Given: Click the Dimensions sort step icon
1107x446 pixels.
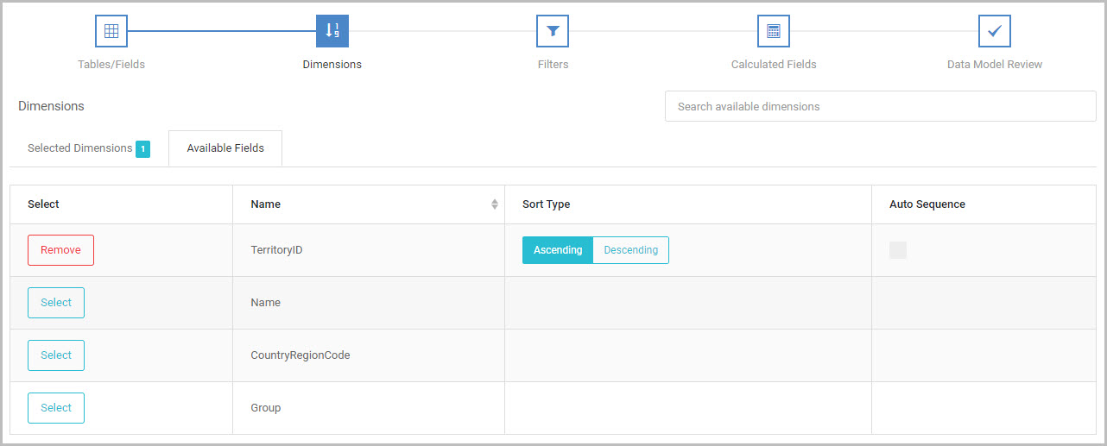Looking at the screenshot, I should click(332, 31).
